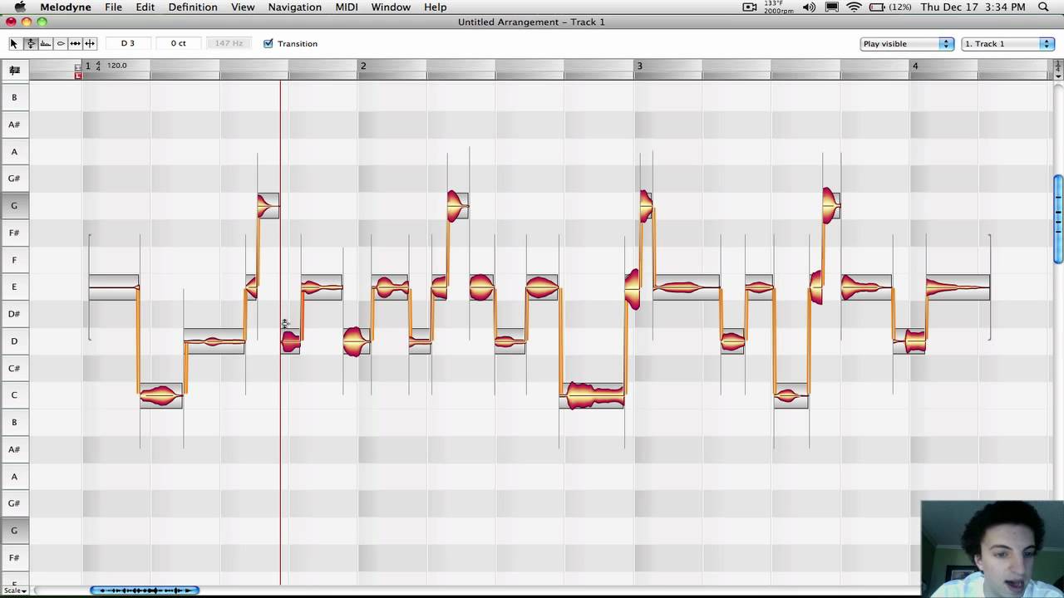Screen dimensions: 1064x598
Task: Click the red start locator marker
Action: click(78, 76)
